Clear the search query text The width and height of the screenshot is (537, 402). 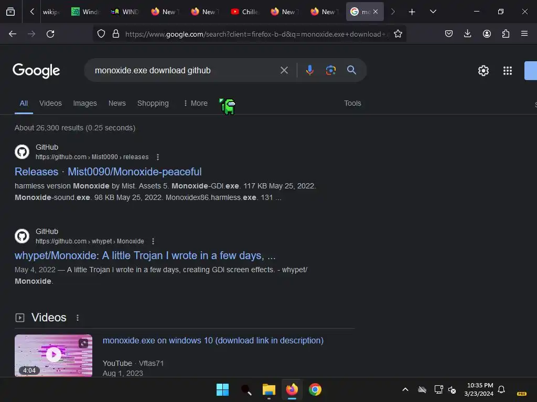[x=284, y=71]
